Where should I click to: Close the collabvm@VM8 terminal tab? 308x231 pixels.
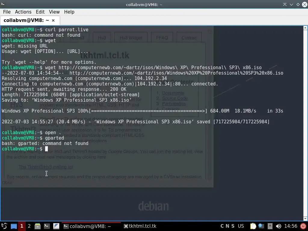(53, 20)
